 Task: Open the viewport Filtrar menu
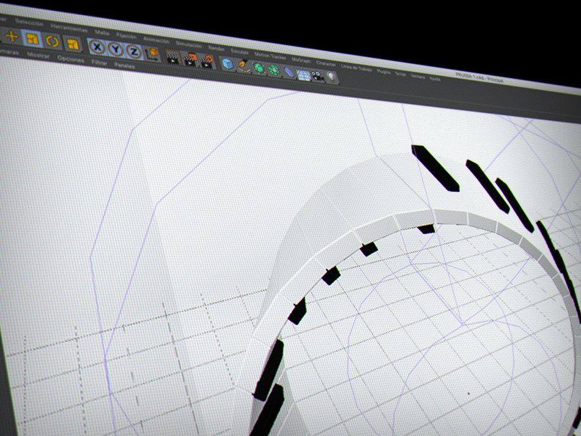(x=99, y=62)
